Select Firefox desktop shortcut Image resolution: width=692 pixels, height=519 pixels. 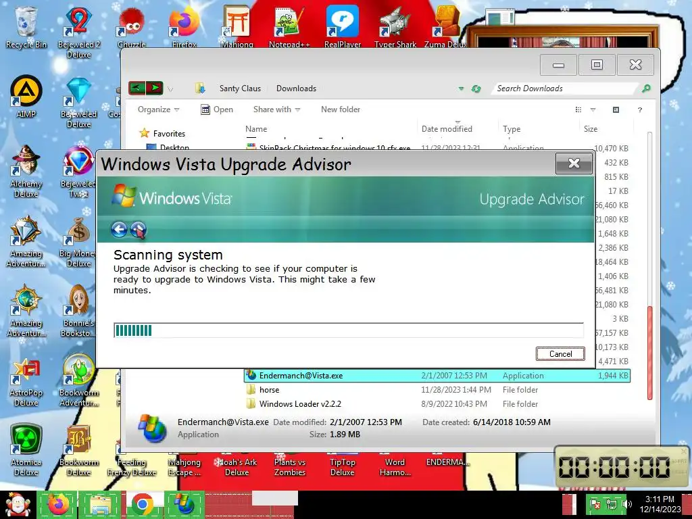click(x=184, y=27)
